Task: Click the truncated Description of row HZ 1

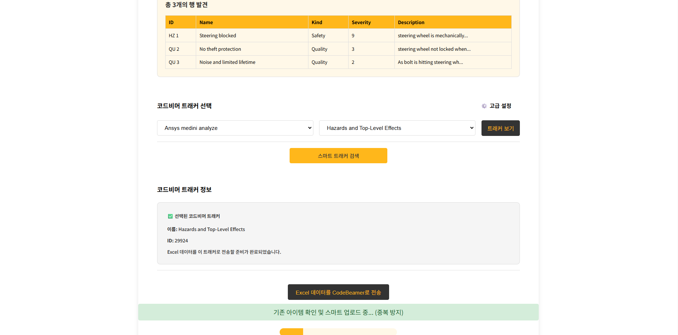Action: [433, 35]
